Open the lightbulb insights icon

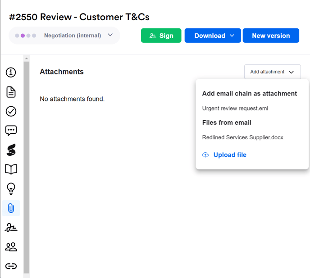[x=11, y=189]
